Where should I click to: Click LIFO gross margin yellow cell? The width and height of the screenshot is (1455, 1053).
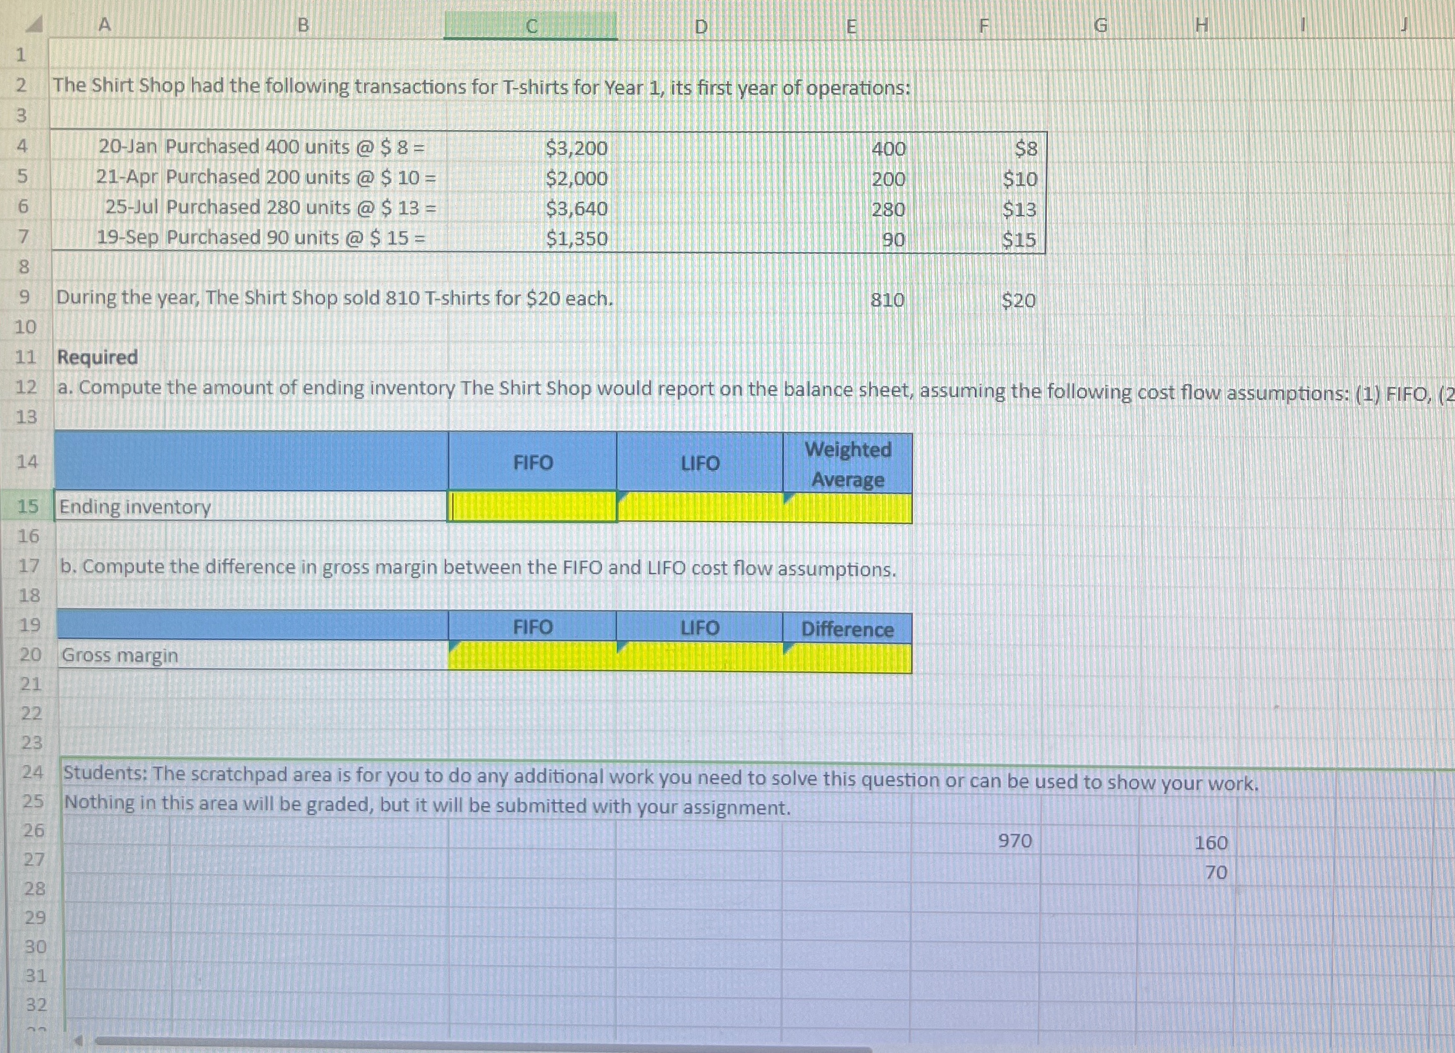click(699, 657)
